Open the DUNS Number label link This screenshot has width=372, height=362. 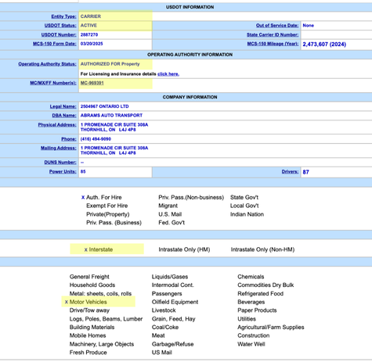click(x=60, y=163)
